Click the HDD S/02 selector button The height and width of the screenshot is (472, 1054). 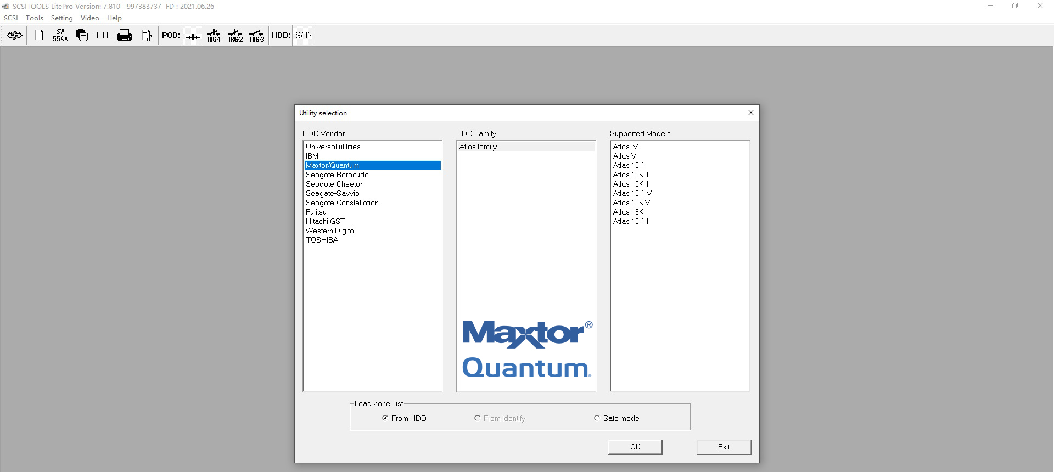pyautogui.click(x=303, y=36)
